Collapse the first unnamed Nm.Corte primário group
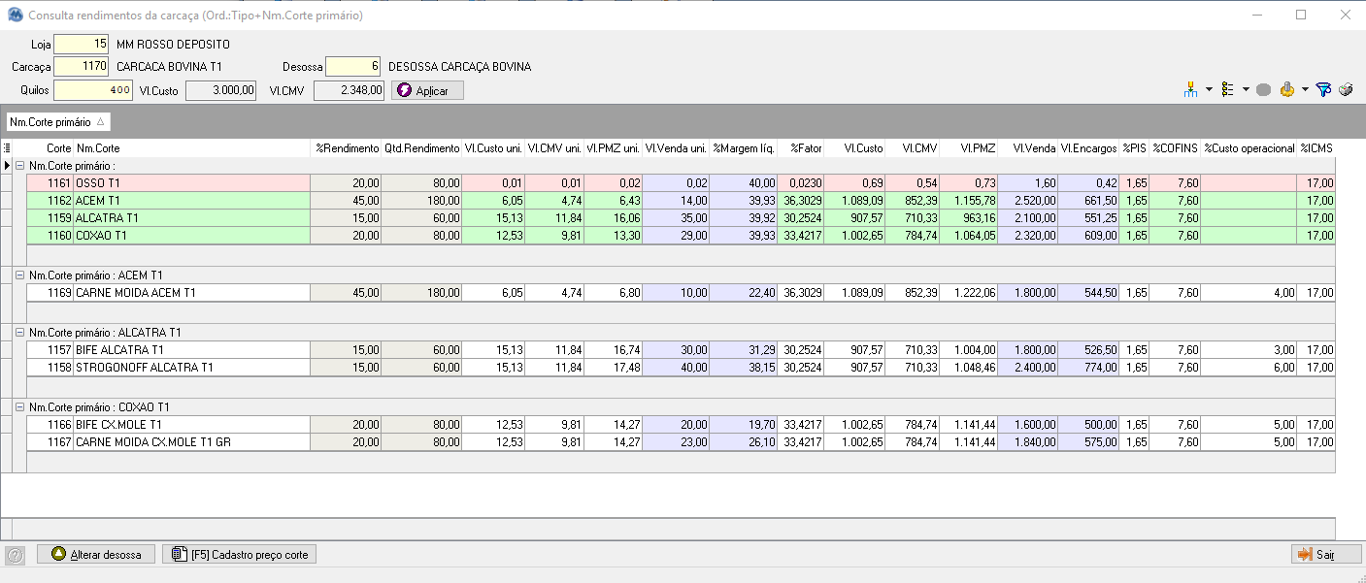 (19, 166)
